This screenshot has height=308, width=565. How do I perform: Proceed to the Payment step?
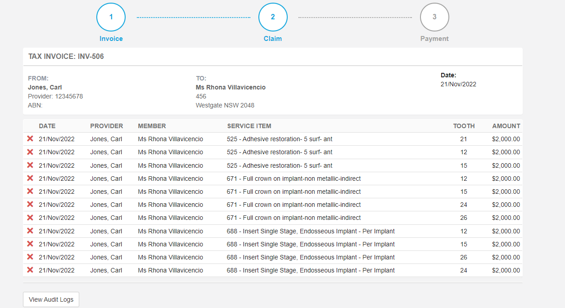[434, 17]
